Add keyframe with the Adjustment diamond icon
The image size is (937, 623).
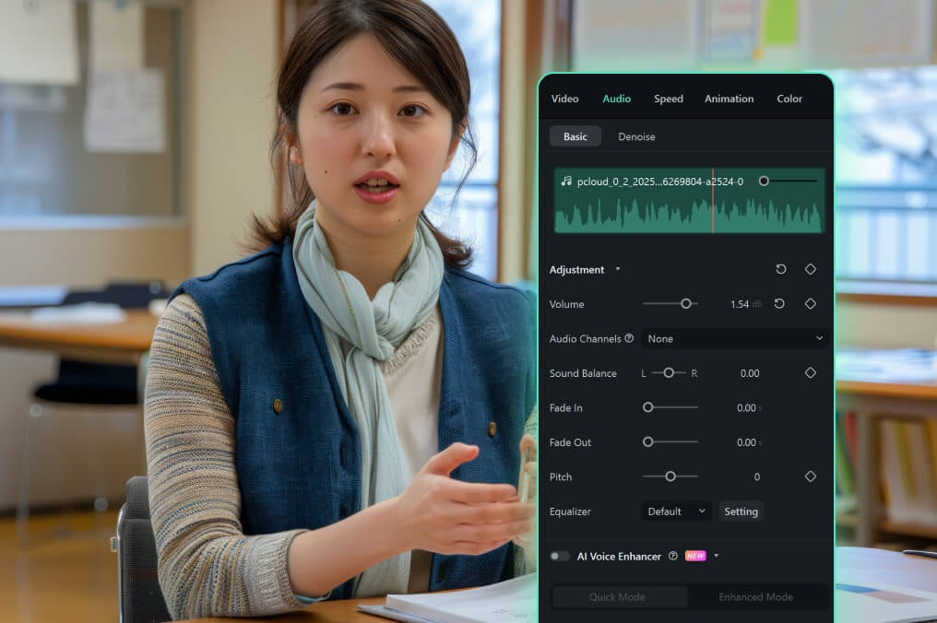pos(811,269)
